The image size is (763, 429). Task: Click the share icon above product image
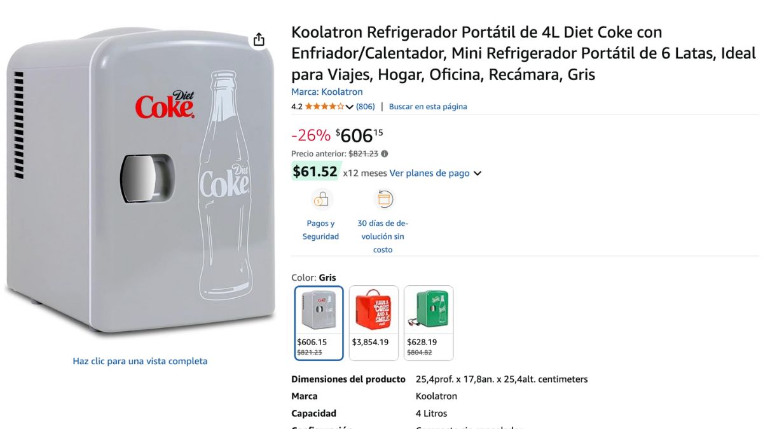tap(259, 40)
